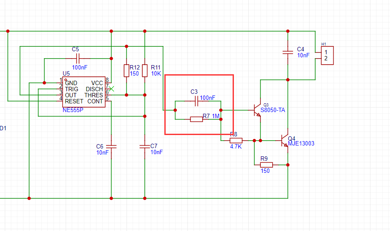This screenshot has height=231, width=390.
Task: Click the 150 value of R9
Action: click(x=265, y=171)
